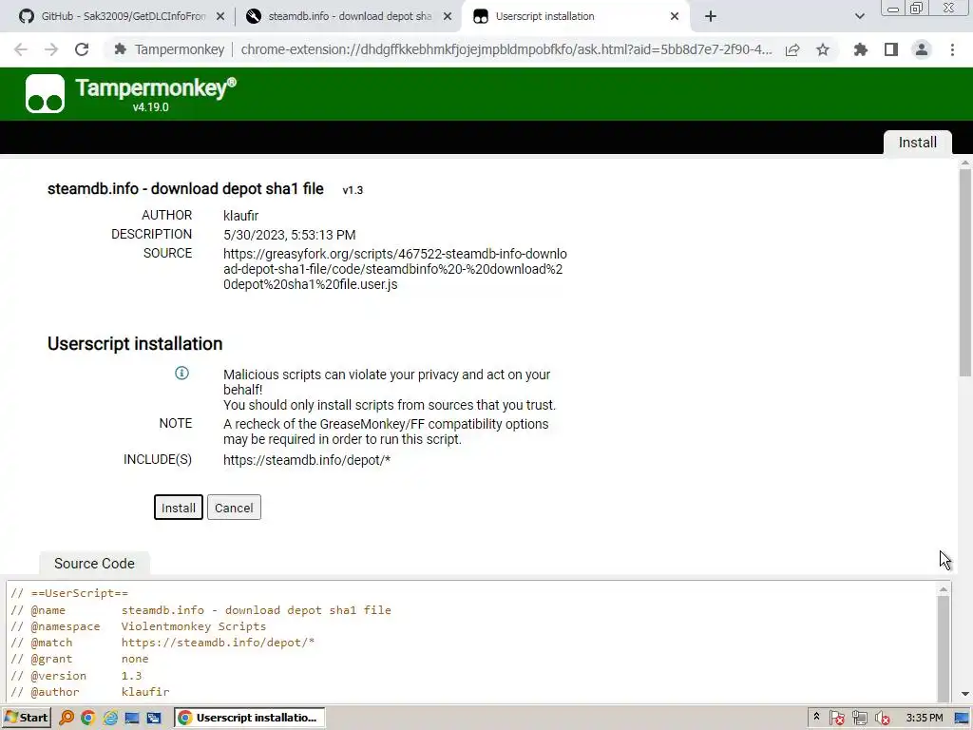Click the v1.3 version label by the title
The width and height of the screenshot is (973, 730).
click(353, 190)
